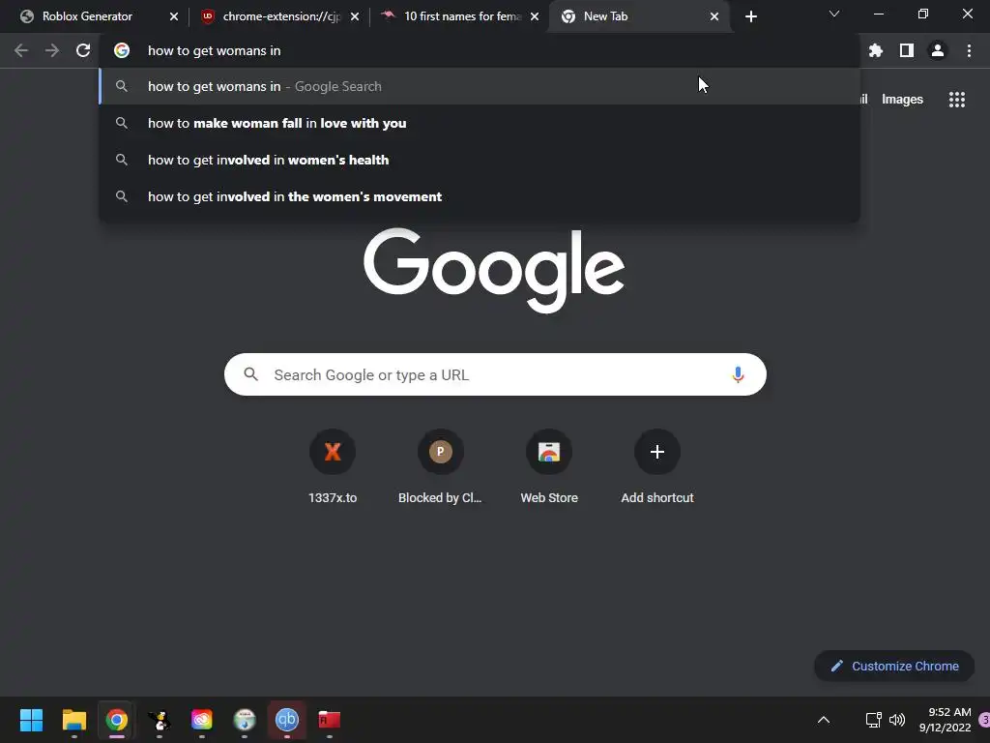Viewport: 990px width, 743px height.
Task: Click the search magnifier in the Google box
Action: point(251,374)
